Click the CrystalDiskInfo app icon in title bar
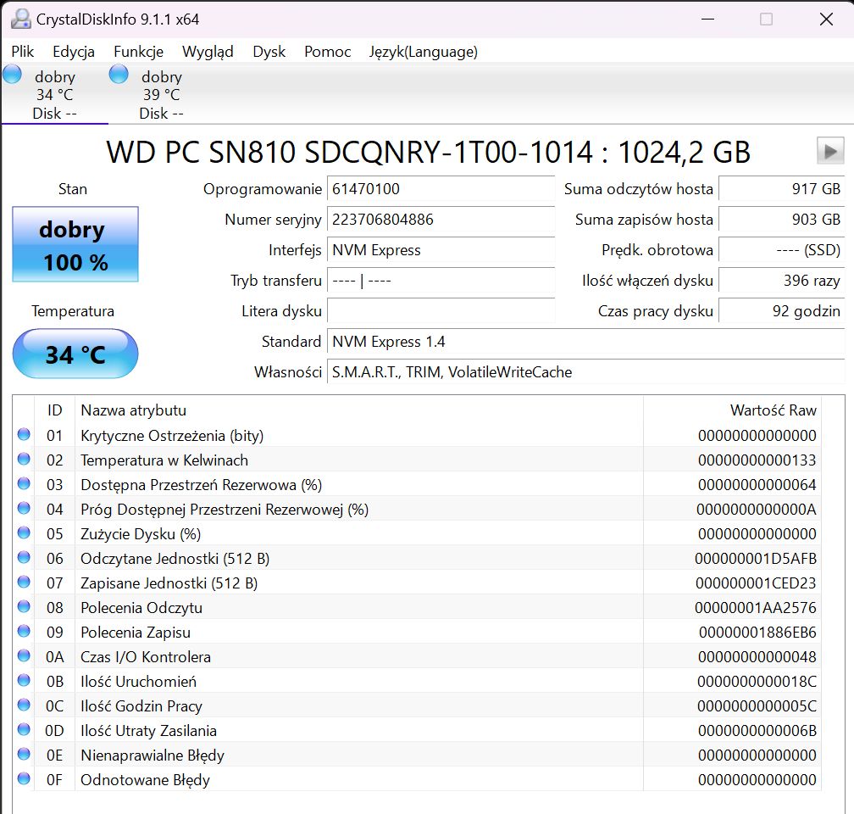The image size is (854, 814). pos(20,20)
